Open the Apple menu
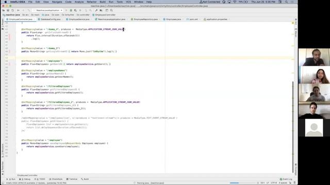 [x=6, y=2]
